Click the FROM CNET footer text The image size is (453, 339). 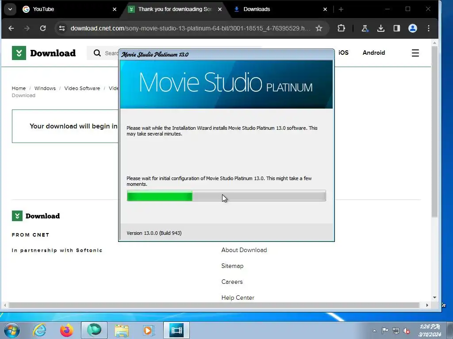pos(31,235)
